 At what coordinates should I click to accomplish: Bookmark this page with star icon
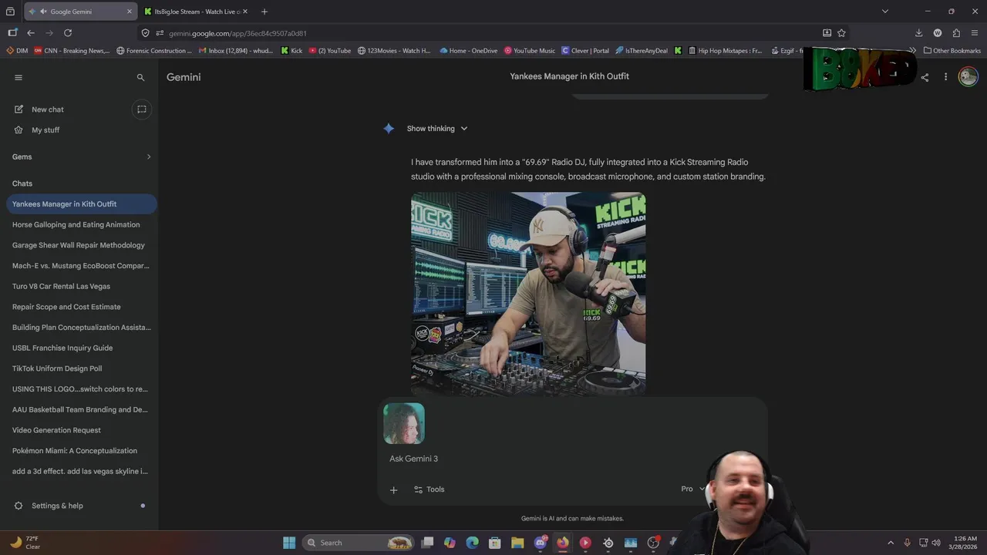[x=841, y=33]
